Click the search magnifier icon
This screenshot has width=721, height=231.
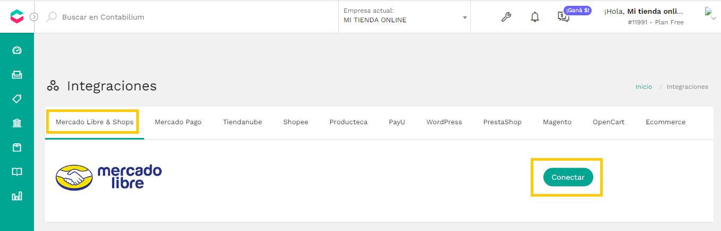click(x=51, y=17)
